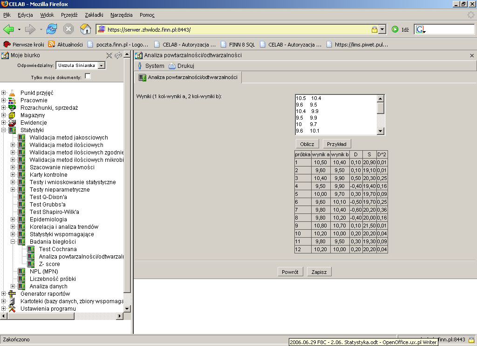Select Ustawienia programu tools icon

12,309
